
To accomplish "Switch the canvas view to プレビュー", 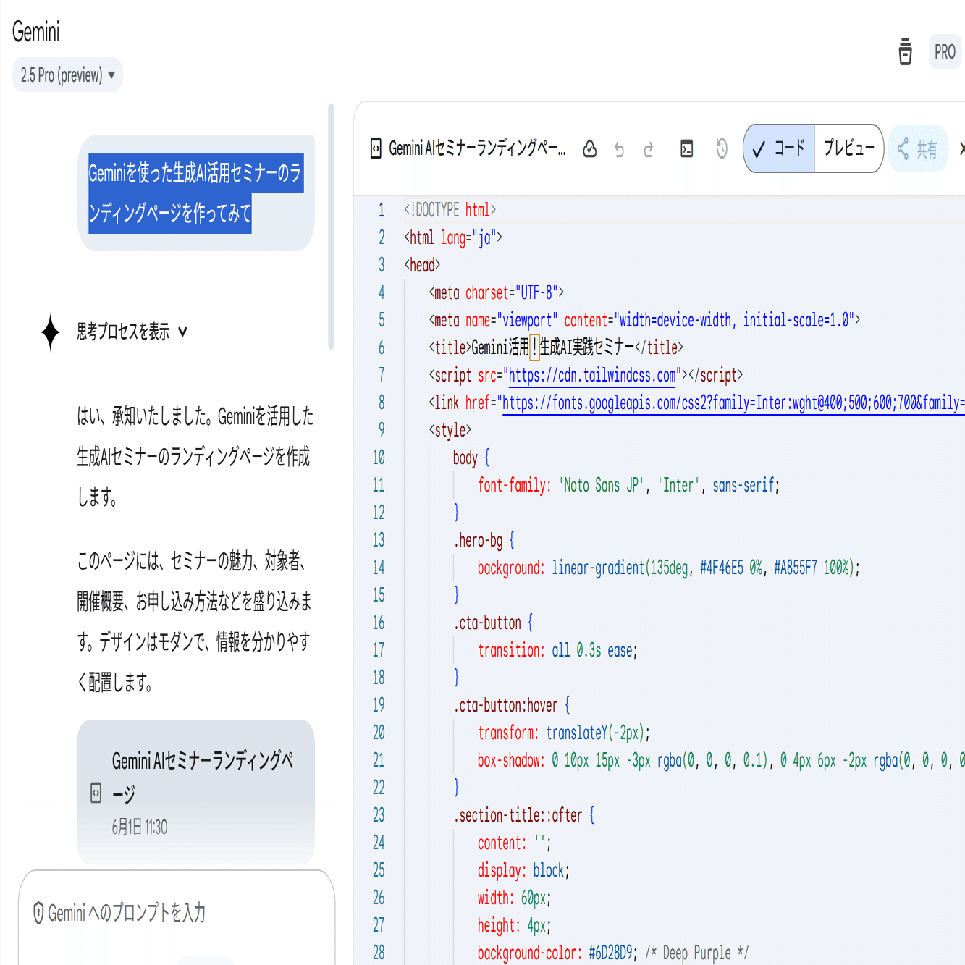I will pos(848,148).
